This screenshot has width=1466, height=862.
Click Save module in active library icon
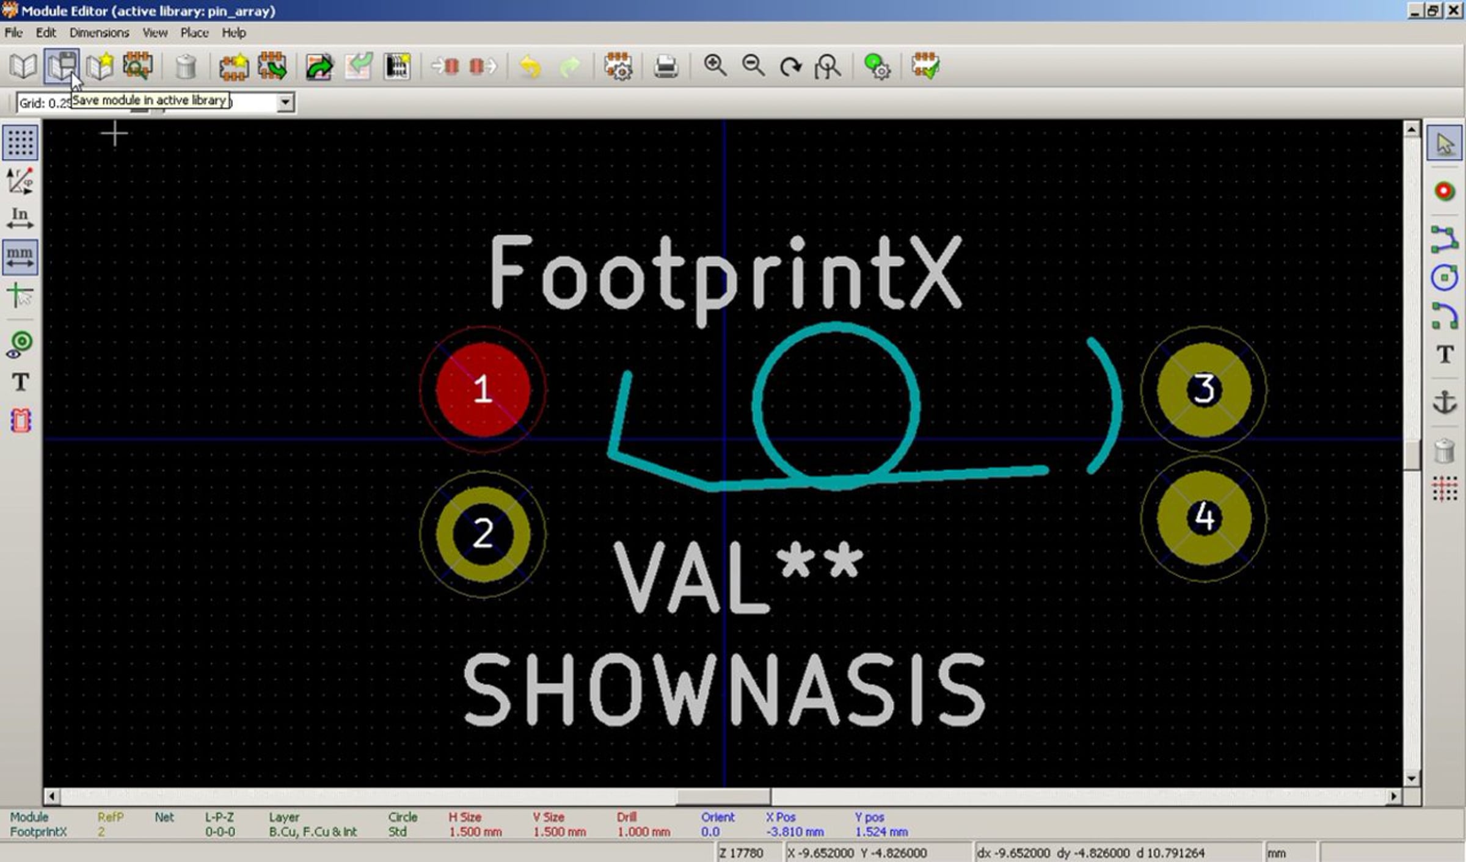point(61,66)
